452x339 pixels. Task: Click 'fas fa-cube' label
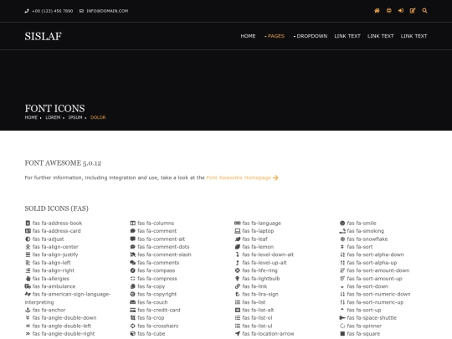click(151, 334)
